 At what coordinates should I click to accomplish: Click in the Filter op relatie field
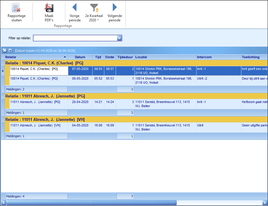tap(75, 38)
